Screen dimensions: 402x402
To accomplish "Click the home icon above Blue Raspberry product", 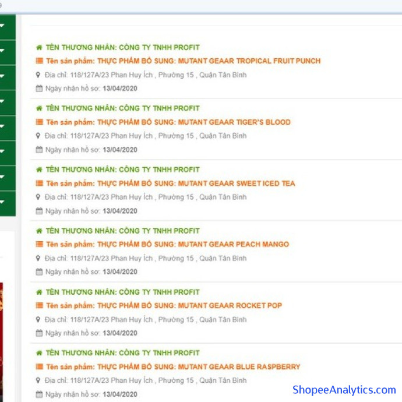I will tap(39, 353).
